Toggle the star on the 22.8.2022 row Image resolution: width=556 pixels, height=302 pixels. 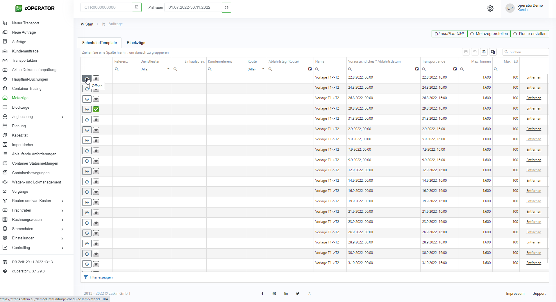pyautogui.click(x=96, y=78)
